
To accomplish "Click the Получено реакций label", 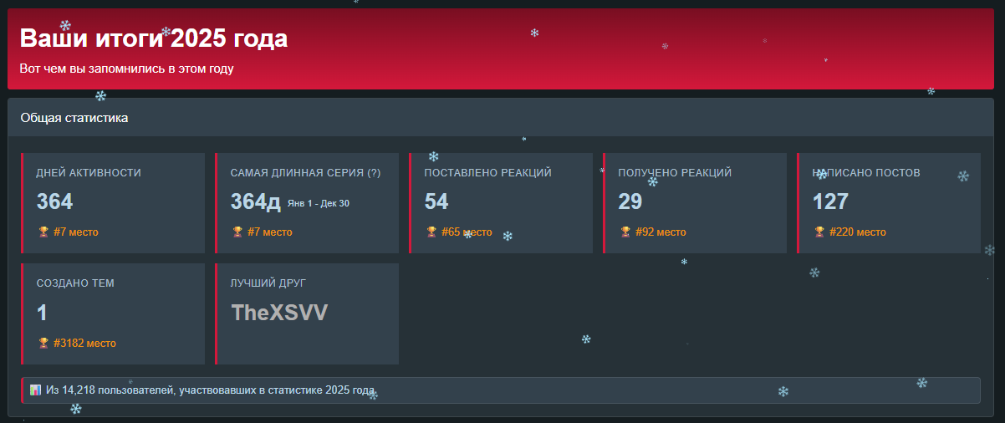I will pyautogui.click(x=675, y=173).
